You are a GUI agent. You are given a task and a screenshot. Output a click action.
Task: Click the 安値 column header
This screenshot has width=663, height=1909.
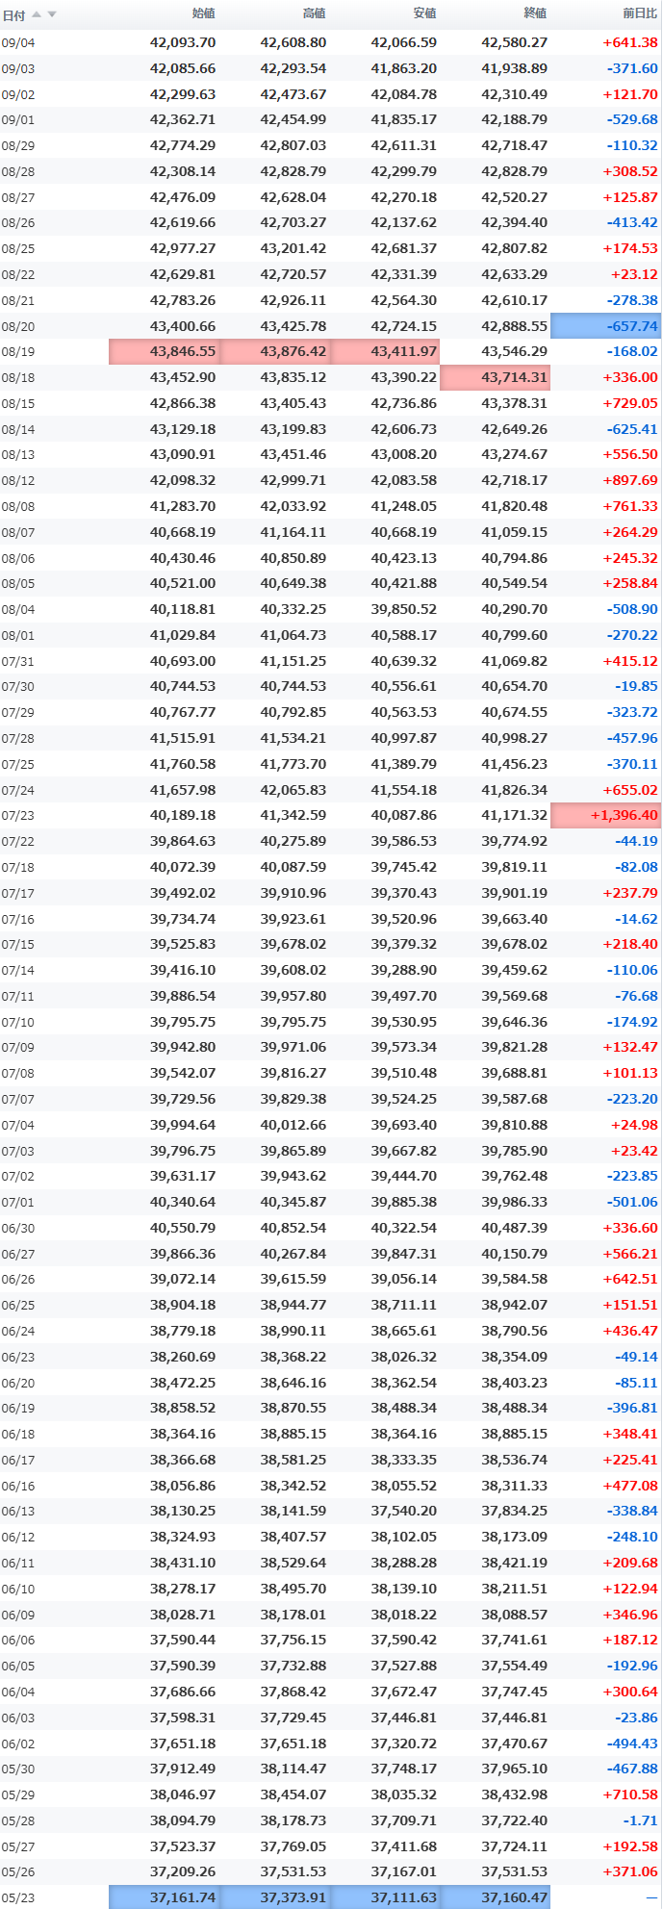click(x=425, y=13)
